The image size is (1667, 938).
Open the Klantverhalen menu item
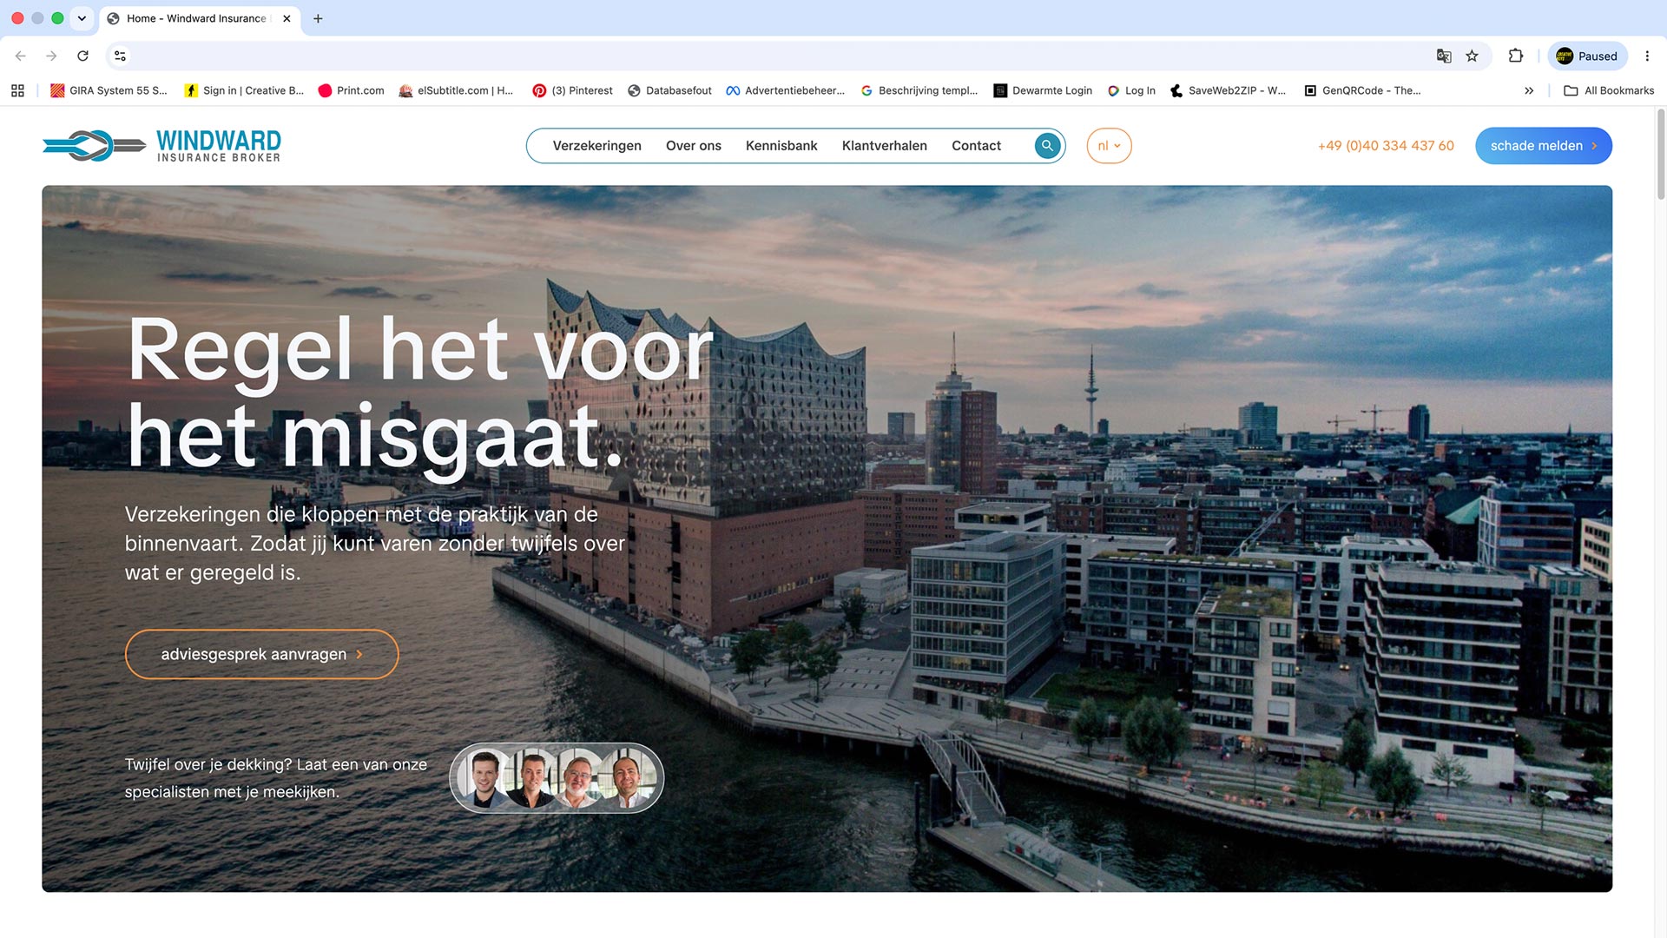pos(884,146)
